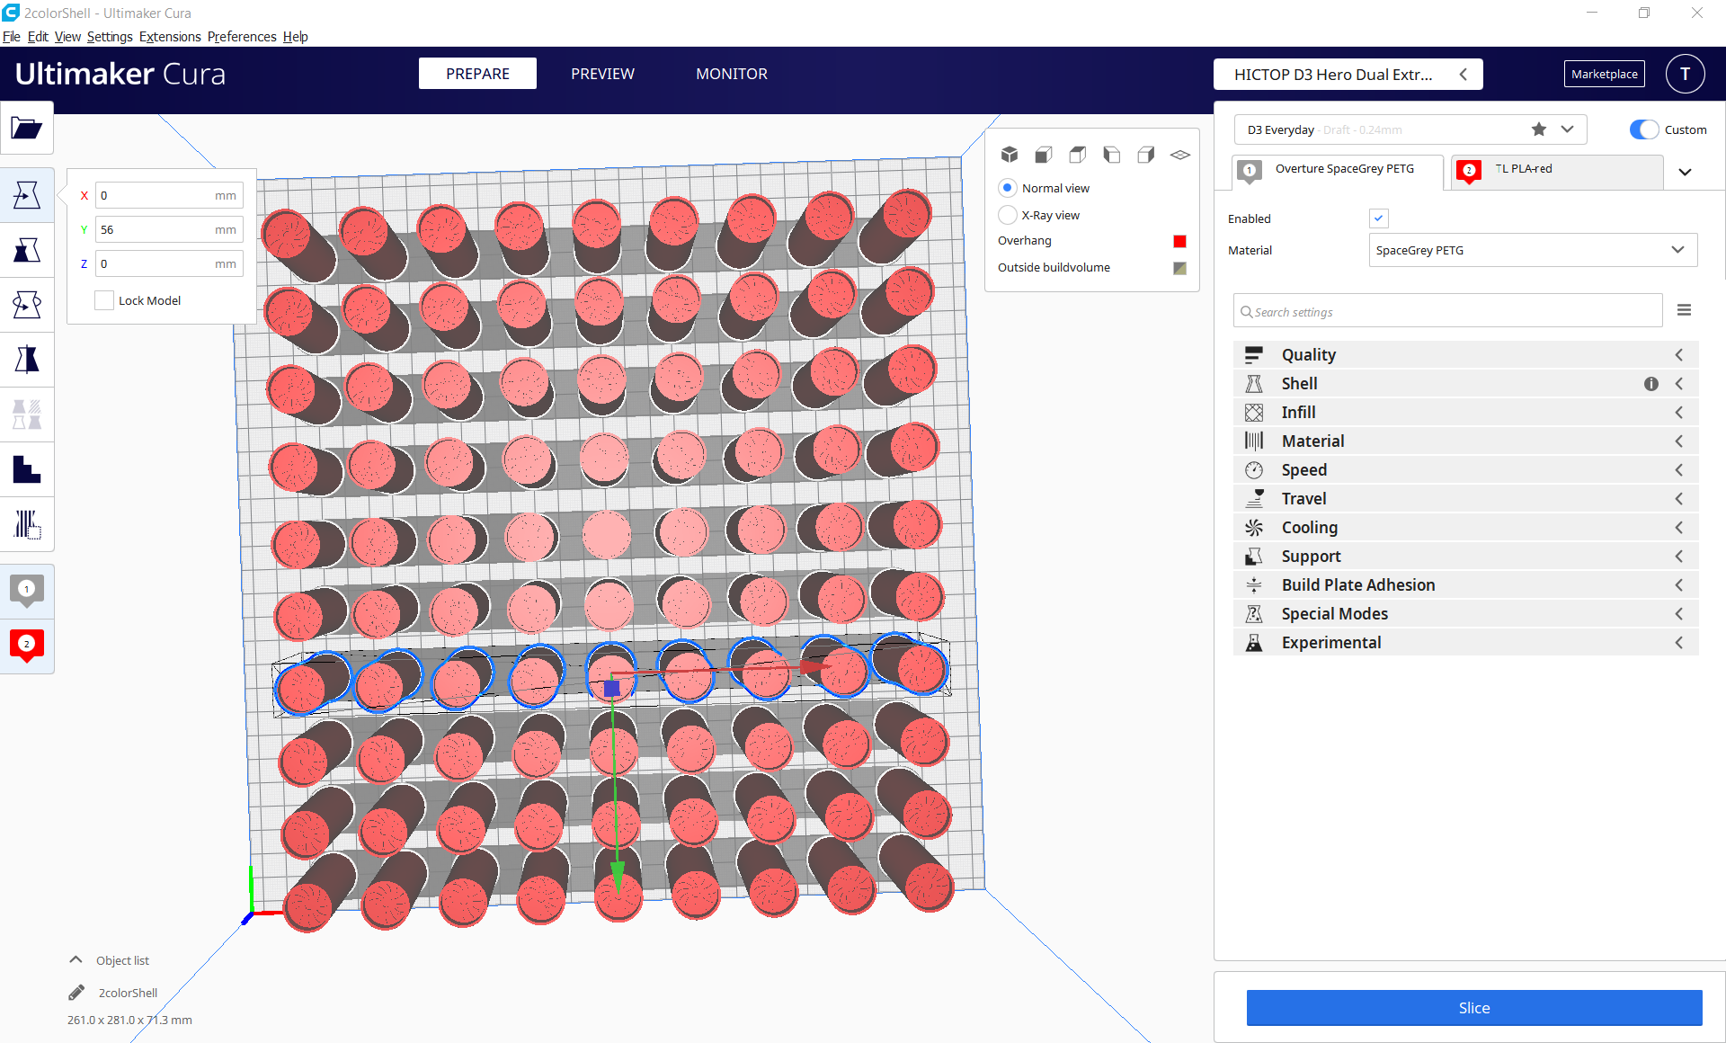Open the Marketplace
The height and width of the screenshot is (1043, 1726).
(x=1604, y=74)
